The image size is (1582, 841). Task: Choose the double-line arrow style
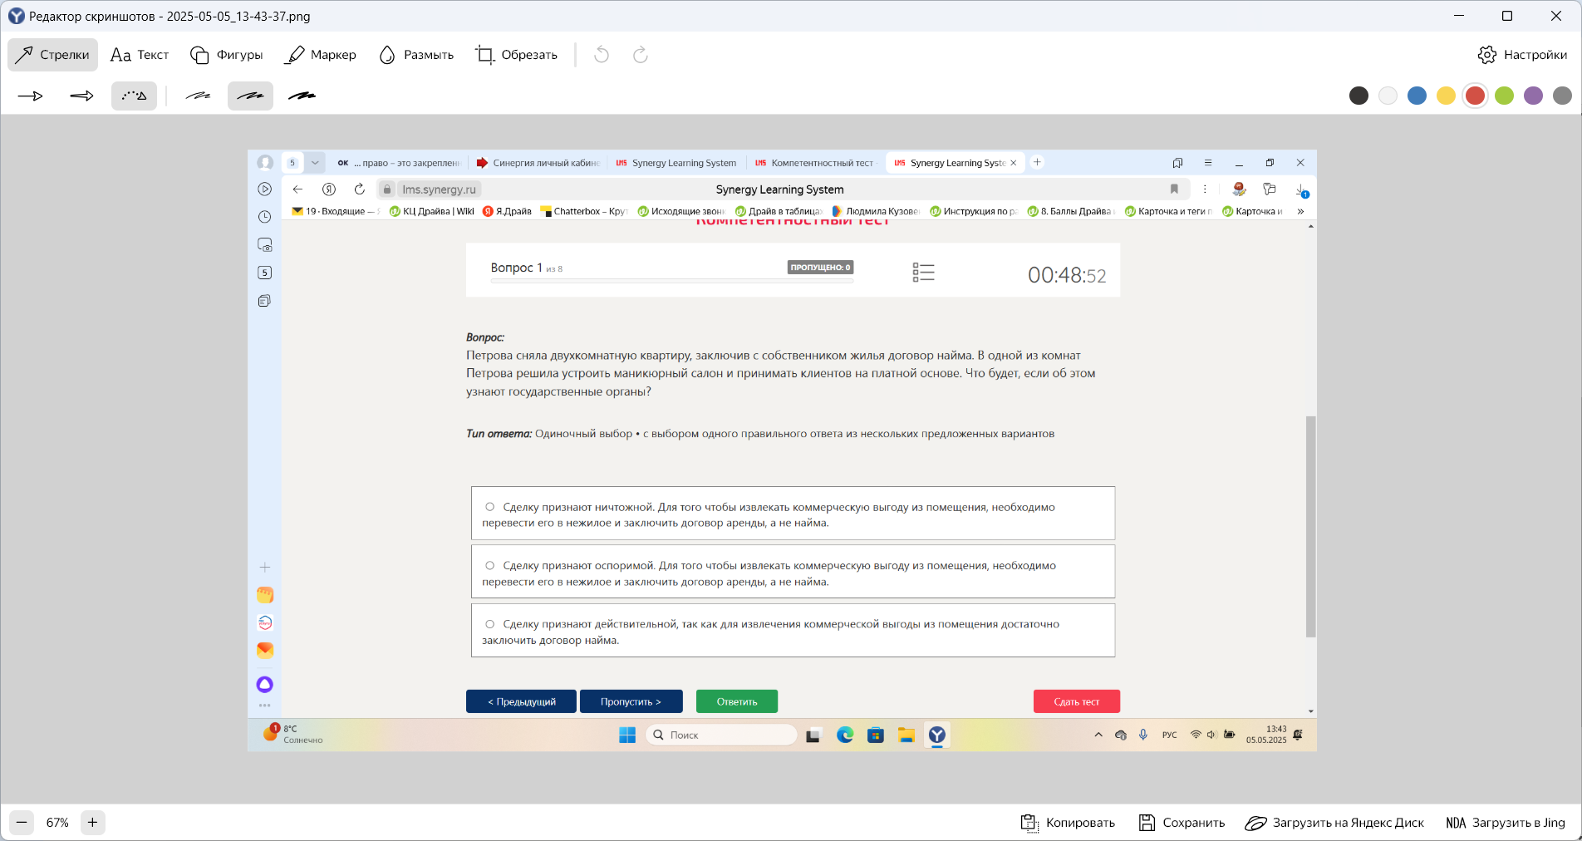tap(82, 96)
